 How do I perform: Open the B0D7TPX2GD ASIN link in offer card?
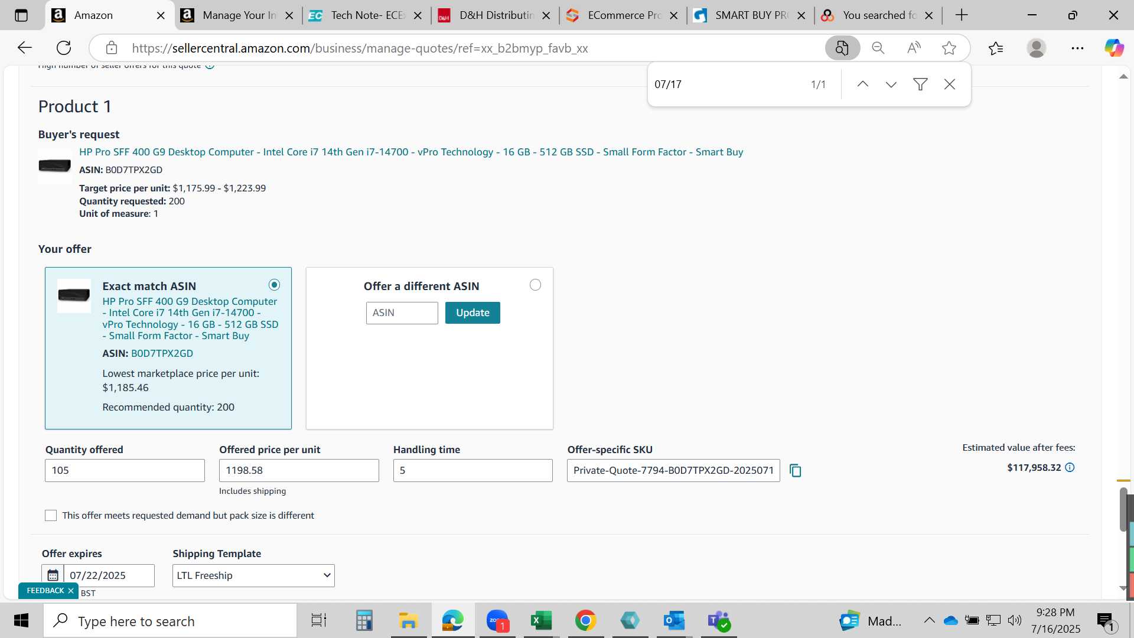pyautogui.click(x=162, y=353)
